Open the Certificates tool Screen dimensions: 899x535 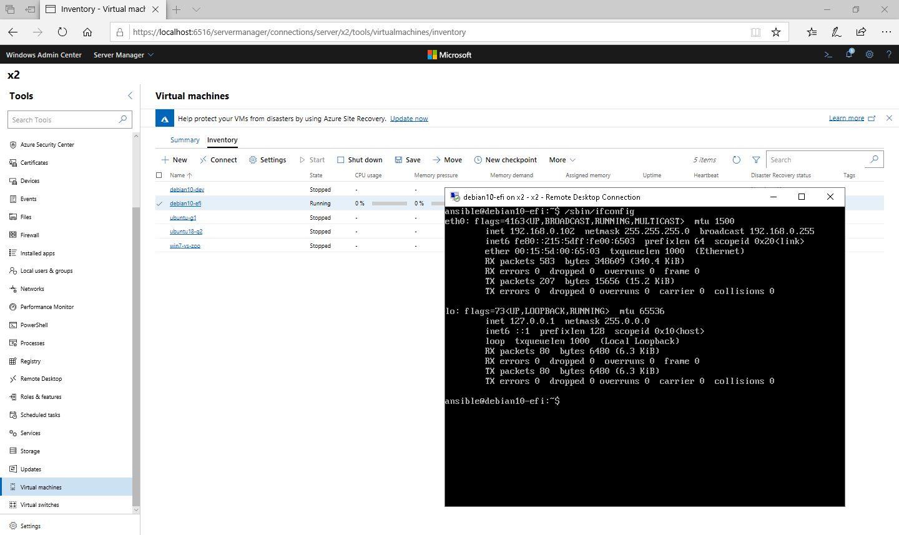(x=34, y=163)
